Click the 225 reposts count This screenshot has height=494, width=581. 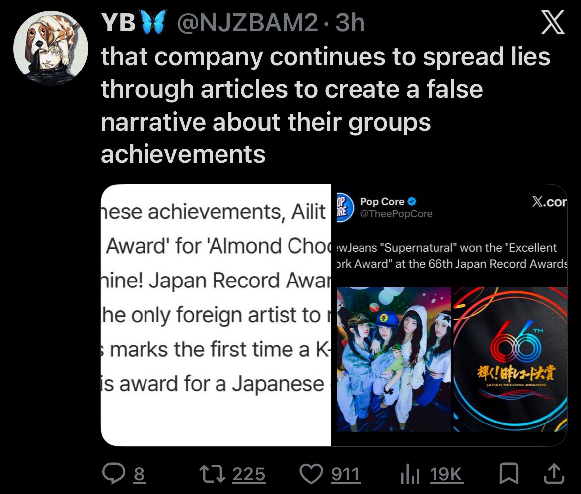point(249,474)
